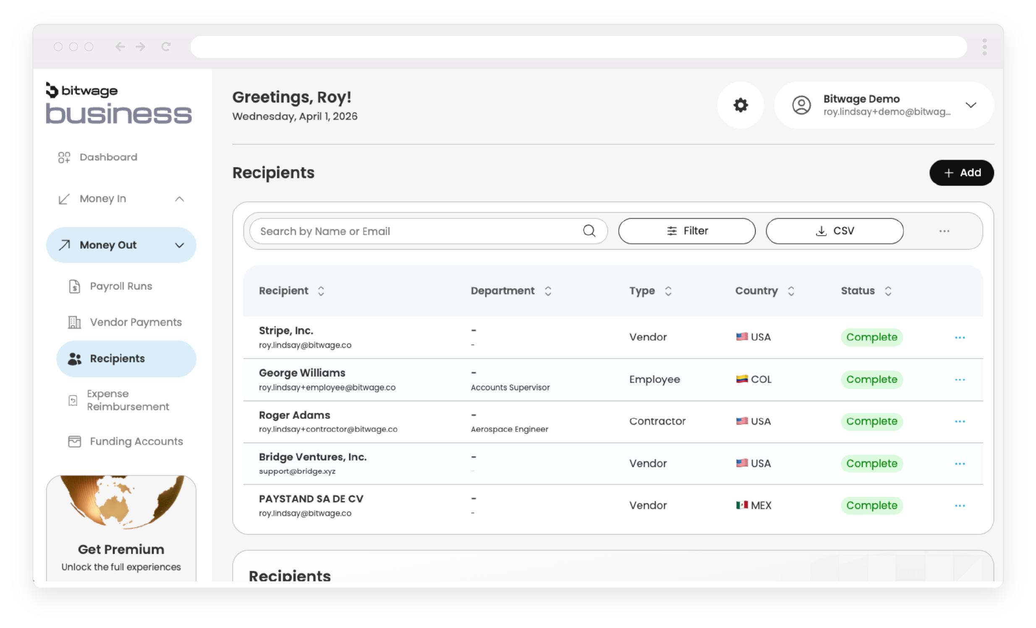Open row actions for Roger Adams
This screenshot has height=628, width=1036.
coord(960,421)
